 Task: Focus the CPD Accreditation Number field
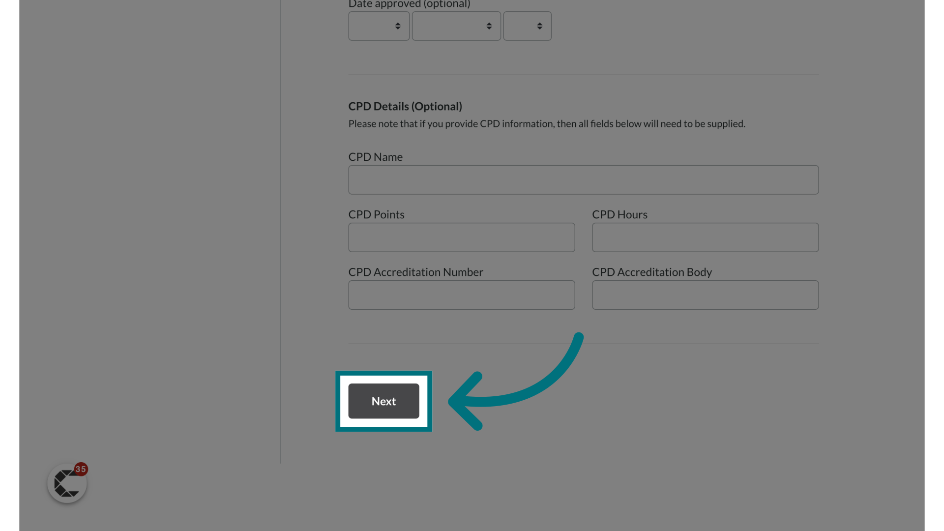(x=461, y=295)
